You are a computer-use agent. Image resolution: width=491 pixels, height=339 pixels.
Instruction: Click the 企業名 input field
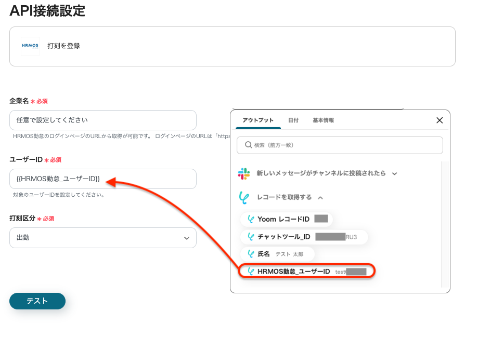click(102, 120)
